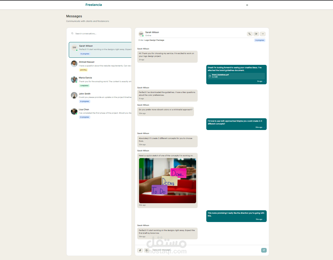Image resolution: width=333 pixels, height=260 pixels.
Task: Click the pending badge under Ahmed Hassan
Action: (x=83, y=70)
